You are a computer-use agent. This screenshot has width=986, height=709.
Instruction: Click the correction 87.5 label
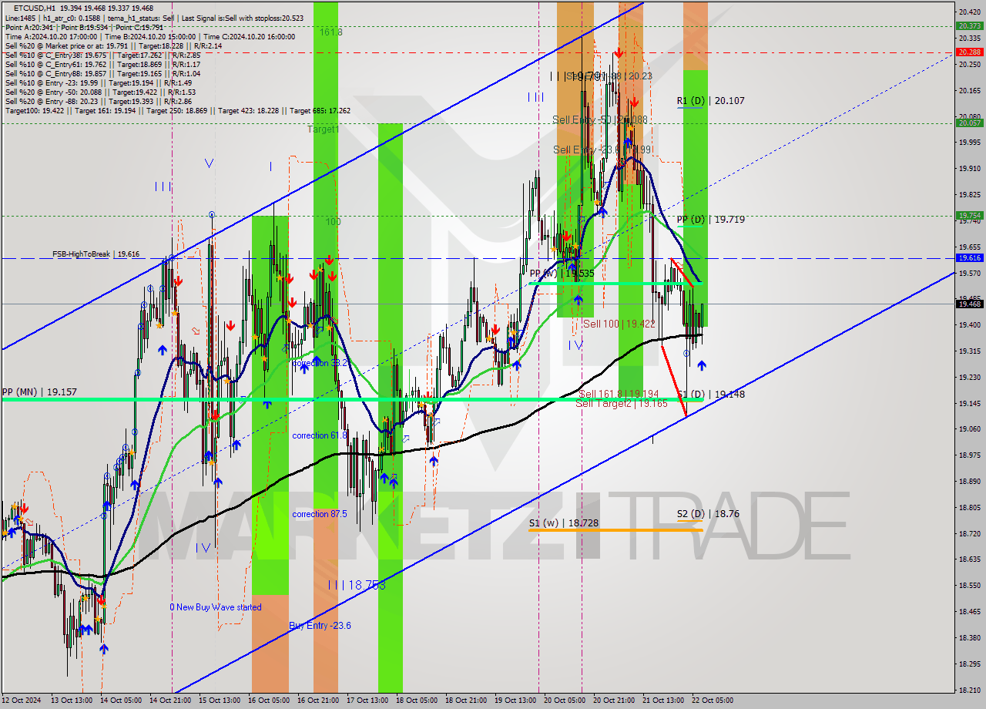click(x=320, y=514)
